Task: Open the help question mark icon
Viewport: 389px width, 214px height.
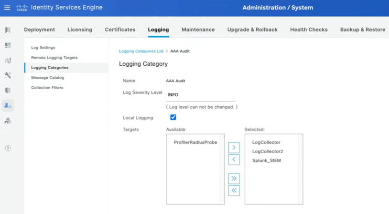Action: click(8, 148)
